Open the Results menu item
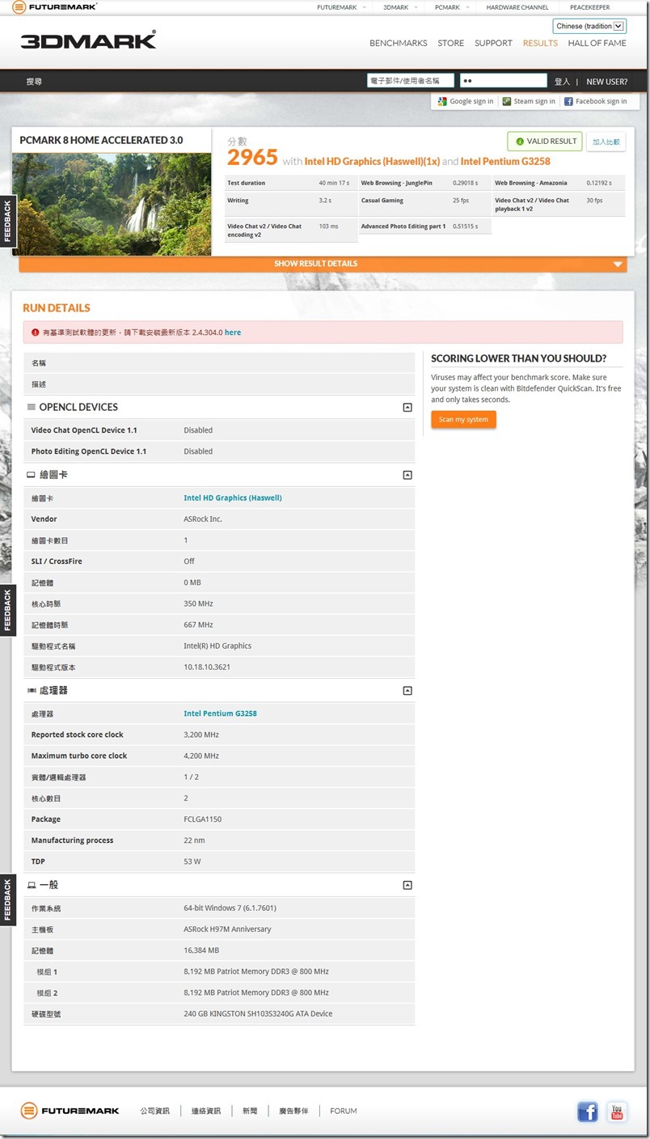The image size is (650, 1139). [x=540, y=43]
